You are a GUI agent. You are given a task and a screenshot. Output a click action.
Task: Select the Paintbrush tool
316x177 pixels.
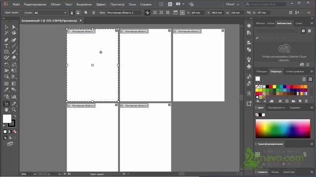(x=14, y=52)
